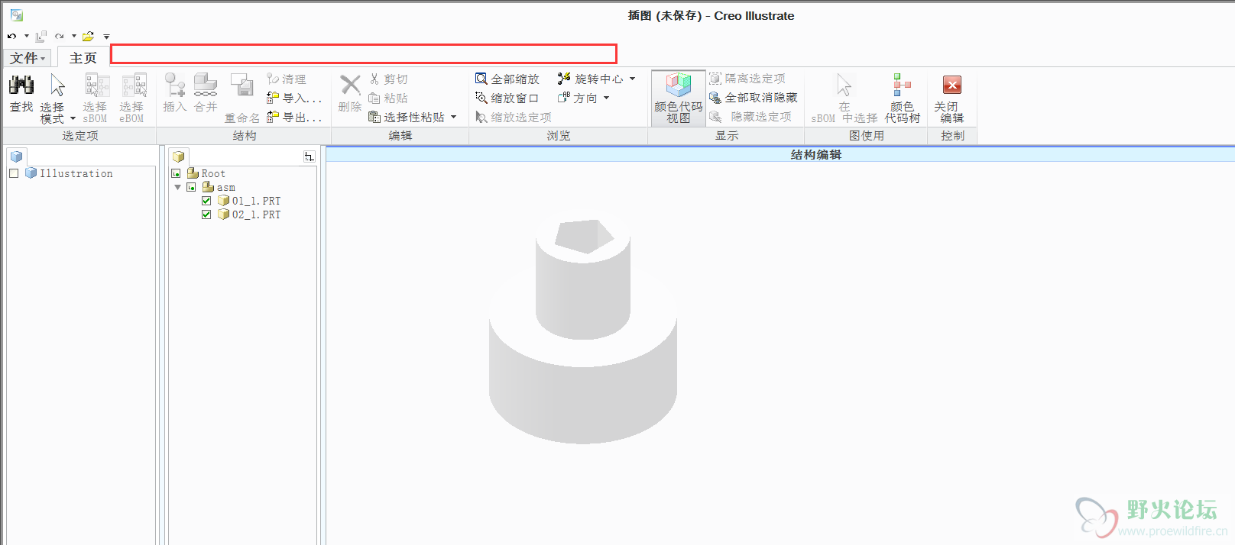Image resolution: width=1235 pixels, height=545 pixels.
Task: Click 缩放选定项 zoom selected tool
Action: point(514,117)
